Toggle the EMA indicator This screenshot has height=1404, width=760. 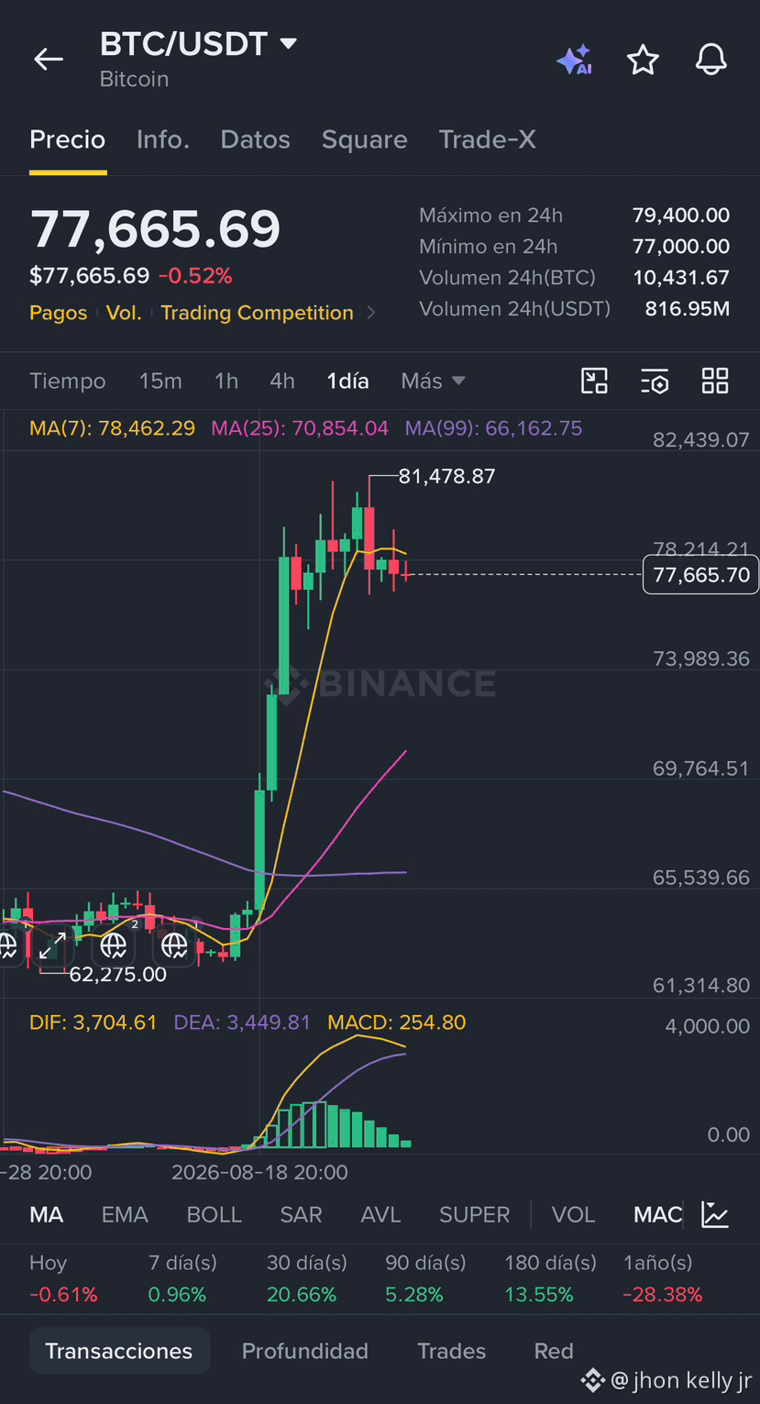[125, 1214]
